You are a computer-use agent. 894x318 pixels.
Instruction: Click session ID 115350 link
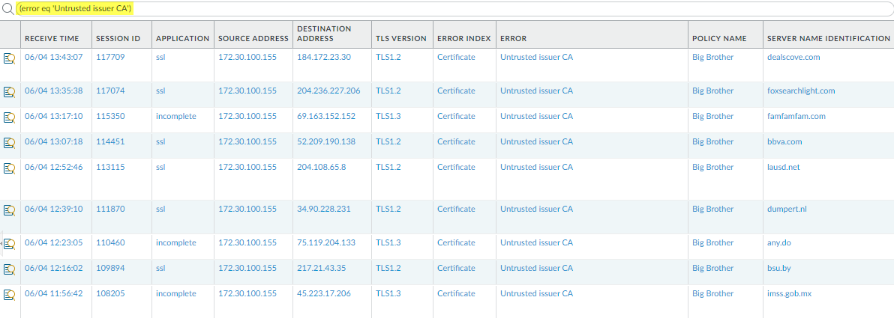point(111,116)
